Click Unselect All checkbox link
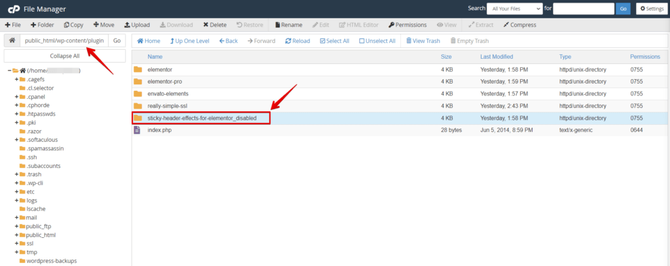This screenshot has width=670, height=266. pos(378,41)
